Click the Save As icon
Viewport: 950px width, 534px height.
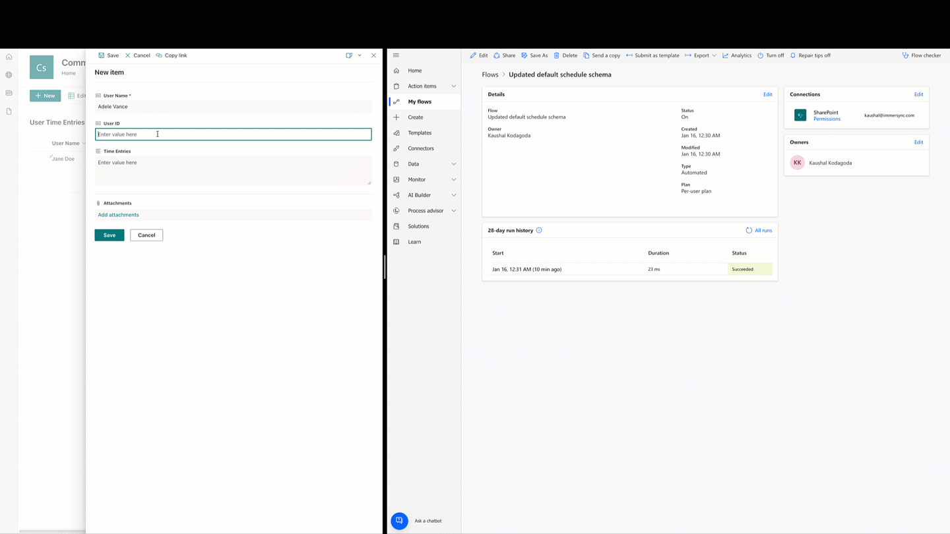[x=524, y=55]
